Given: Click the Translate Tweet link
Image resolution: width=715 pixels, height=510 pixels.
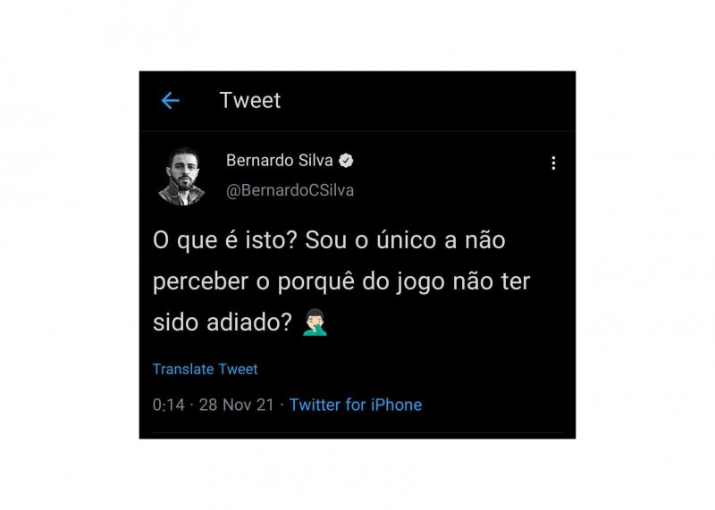Looking at the screenshot, I should [205, 369].
